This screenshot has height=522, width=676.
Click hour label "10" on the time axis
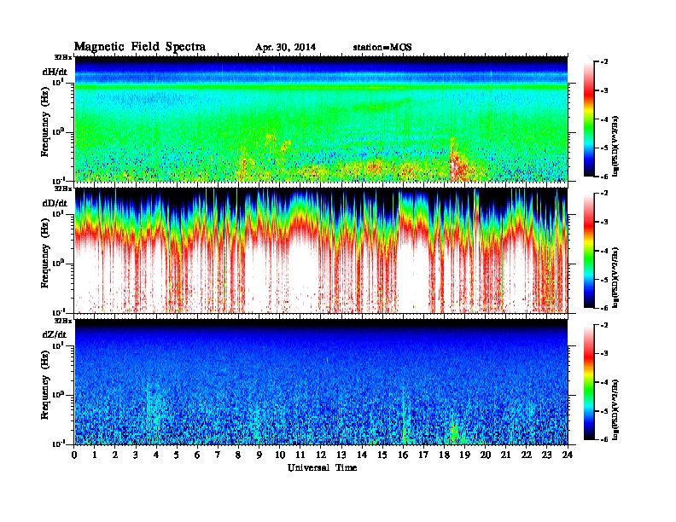[280, 455]
